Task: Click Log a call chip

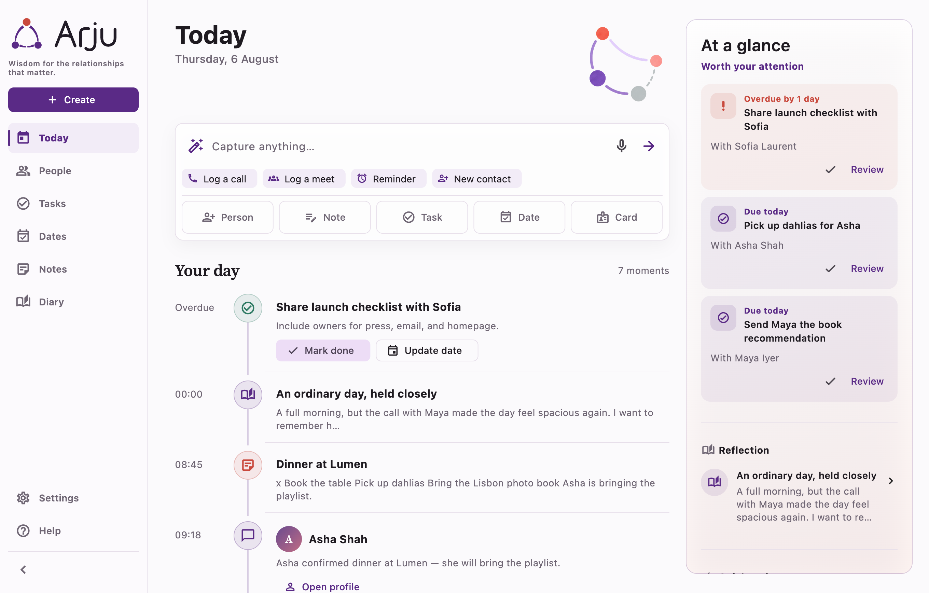Action: point(219,179)
